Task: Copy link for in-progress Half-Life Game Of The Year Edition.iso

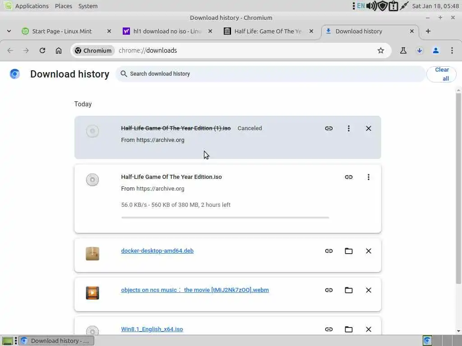Action: point(349,177)
